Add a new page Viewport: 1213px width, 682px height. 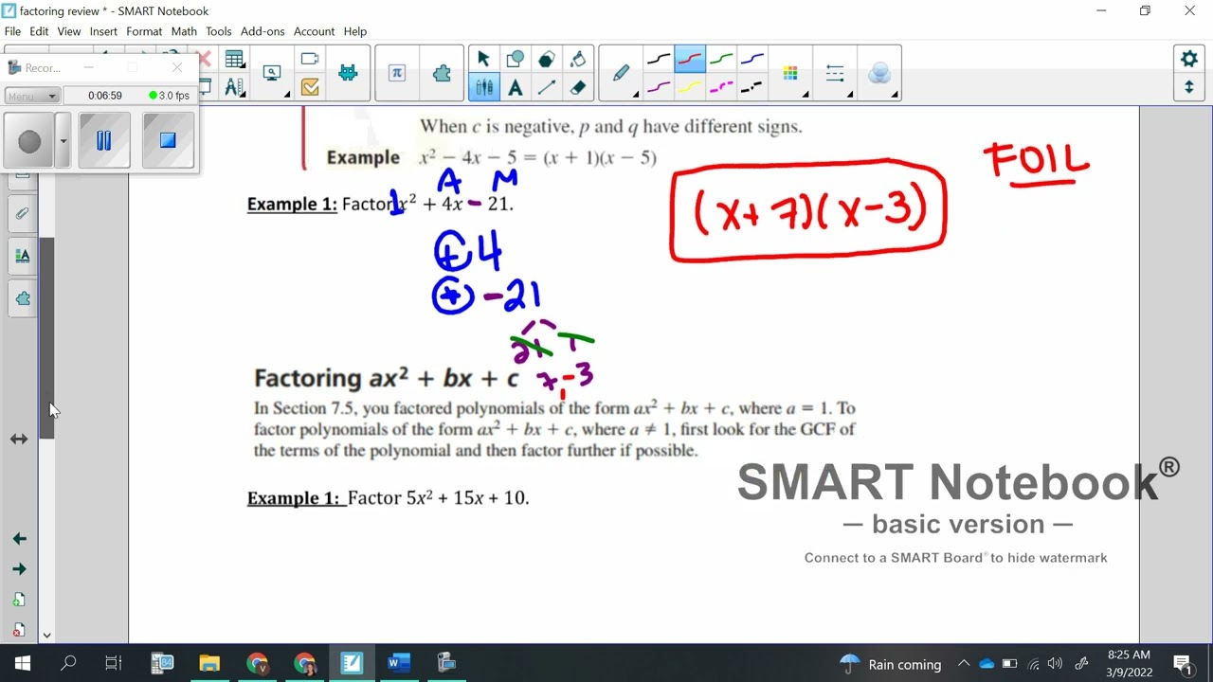[19, 600]
